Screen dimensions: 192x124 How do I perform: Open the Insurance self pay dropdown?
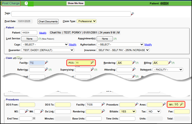(123, 50)
